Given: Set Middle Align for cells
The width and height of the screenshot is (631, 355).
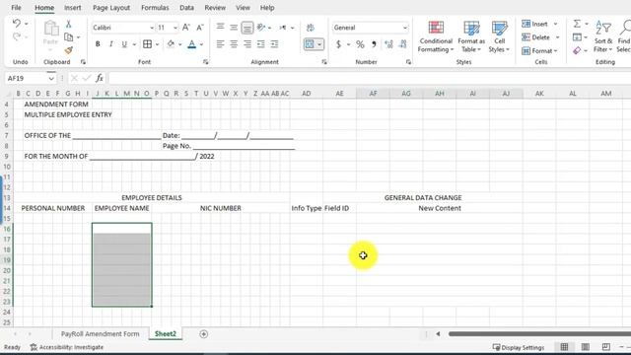Looking at the screenshot, I should 234,28.
